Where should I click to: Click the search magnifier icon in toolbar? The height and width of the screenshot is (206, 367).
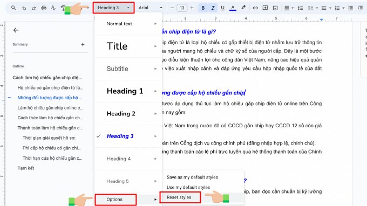[13, 8]
